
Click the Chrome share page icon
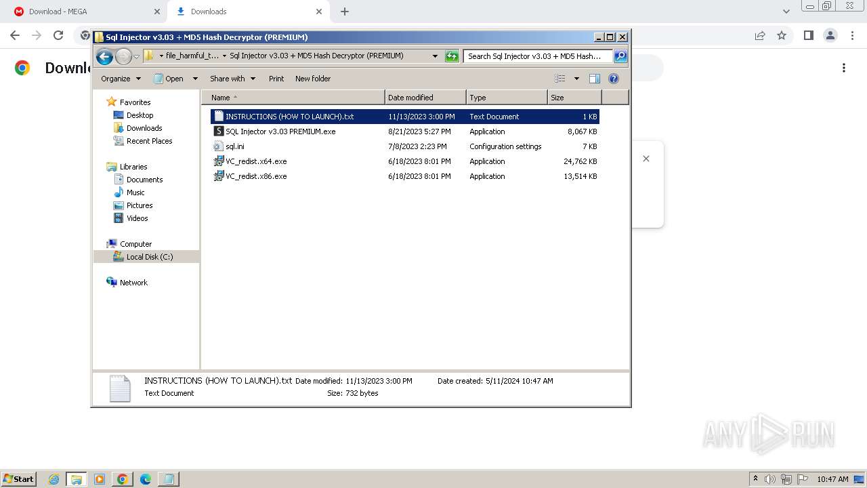pyautogui.click(x=760, y=35)
